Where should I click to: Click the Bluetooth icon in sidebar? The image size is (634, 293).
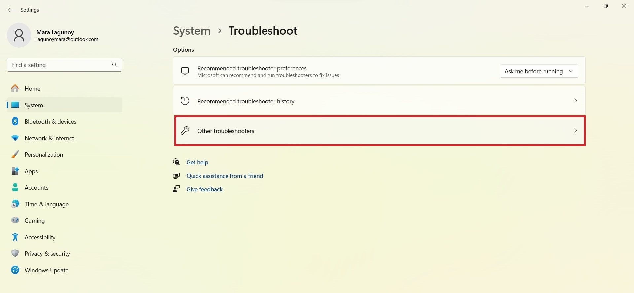[x=15, y=121]
